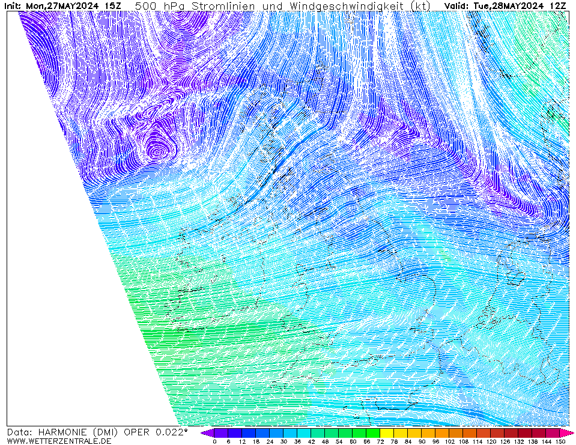
Task: Select the swatch between 24 and 30
Action: [x=277, y=433]
